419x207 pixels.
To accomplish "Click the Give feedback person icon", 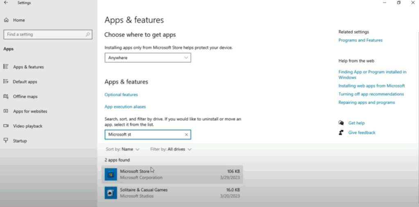I will coord(341,132).
